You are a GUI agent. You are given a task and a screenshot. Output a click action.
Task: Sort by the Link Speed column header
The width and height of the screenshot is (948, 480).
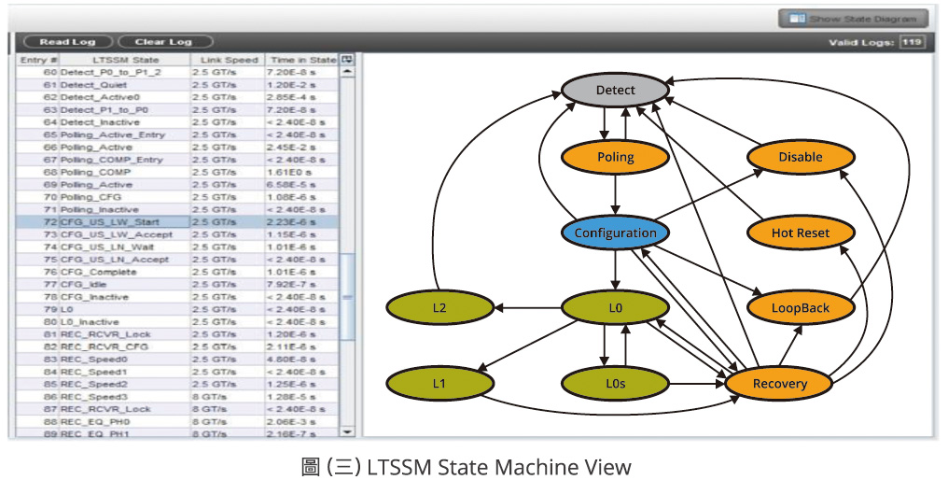point(228,60)
